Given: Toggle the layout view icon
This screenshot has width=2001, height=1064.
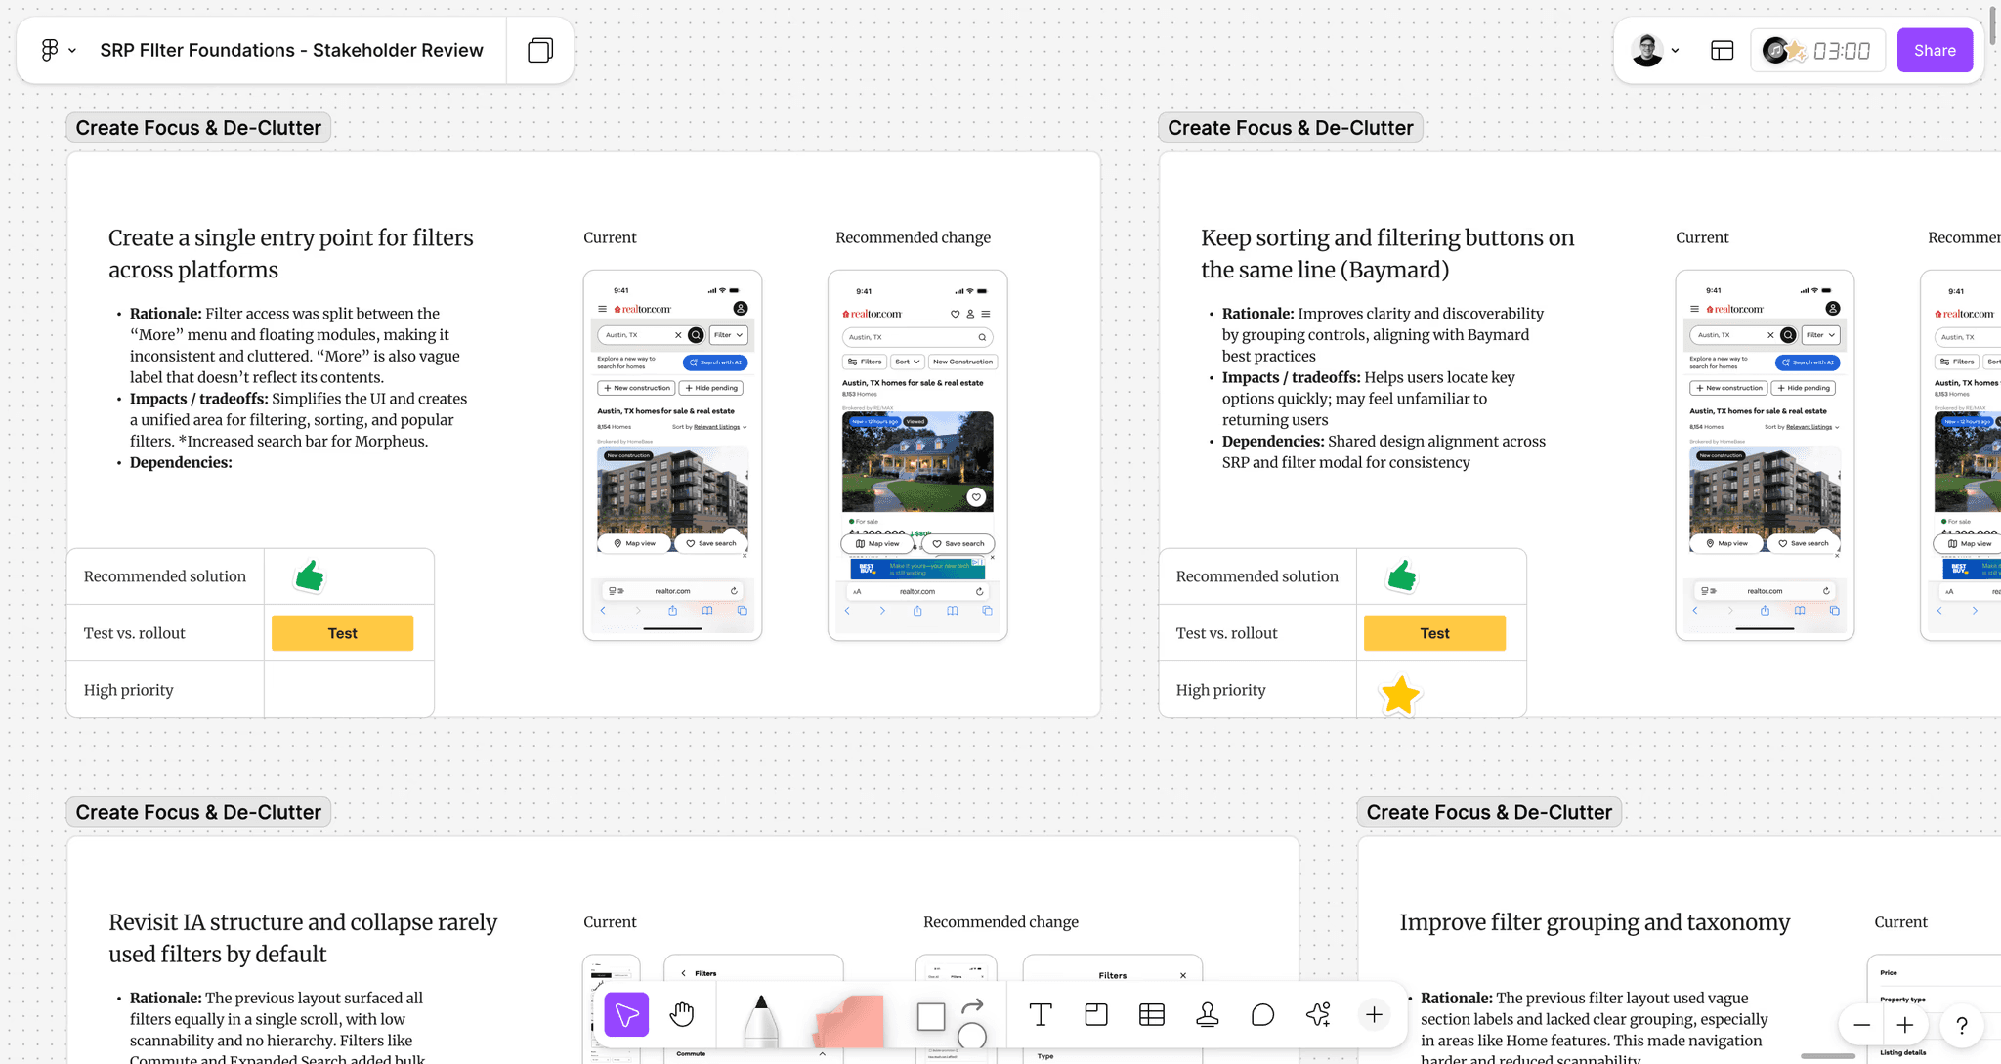Looking at the screenshot, I should tap(1723, 50).
